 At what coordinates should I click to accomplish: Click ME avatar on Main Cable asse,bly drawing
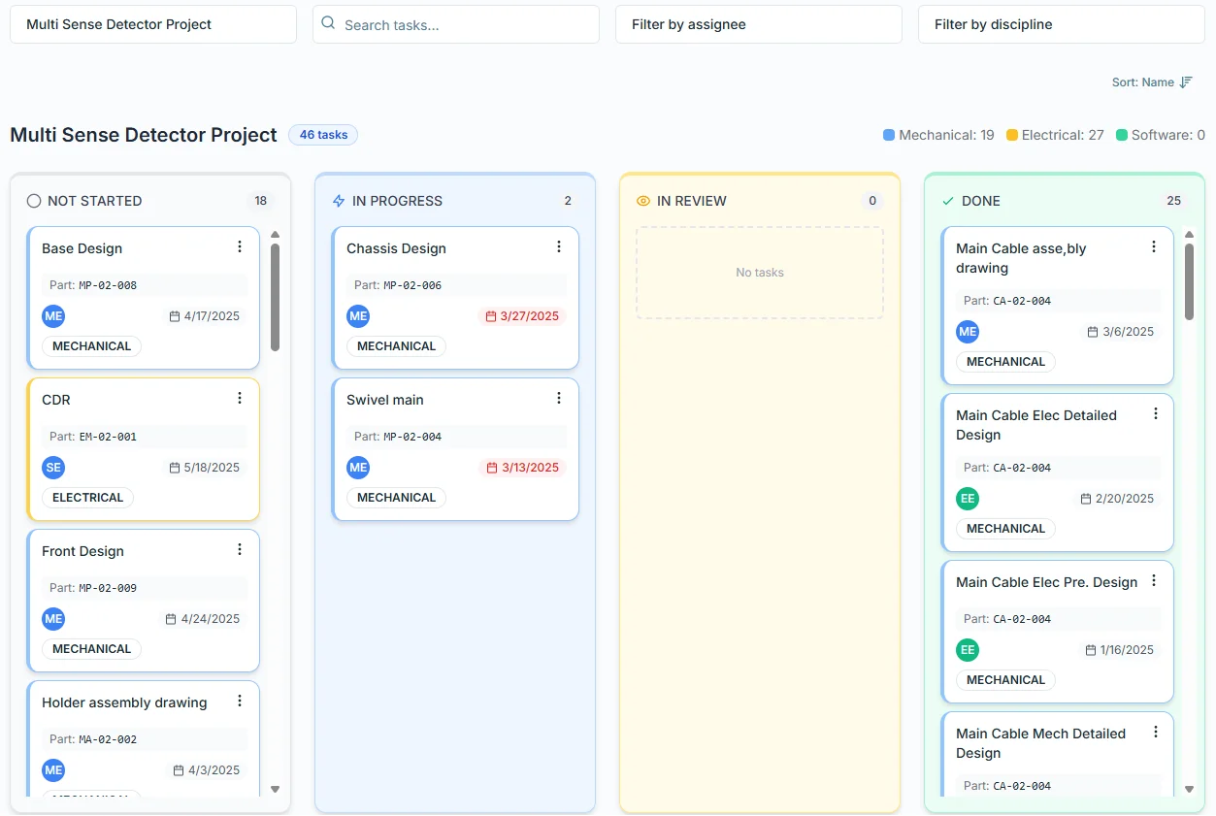click(x=968, y=332)
